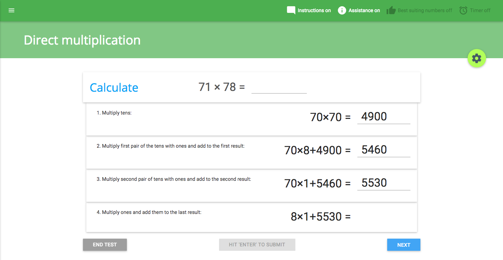The image size is (503, 260).
Task: Click the '1. Multiply tens:' instruction
Action: 114,113
